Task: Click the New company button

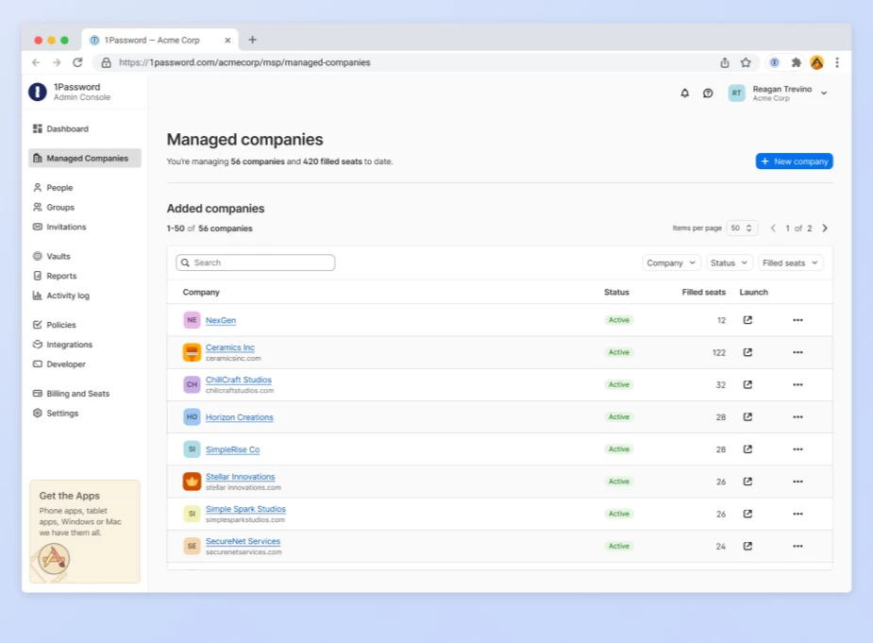Action: (794, 161)
